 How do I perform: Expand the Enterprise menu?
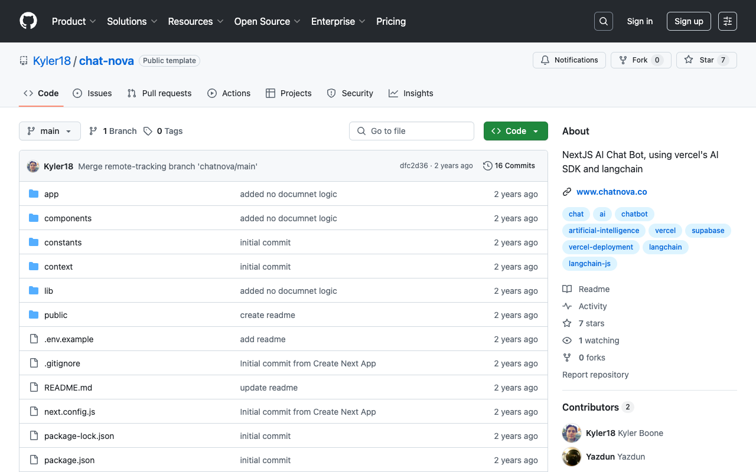[338, 21]
